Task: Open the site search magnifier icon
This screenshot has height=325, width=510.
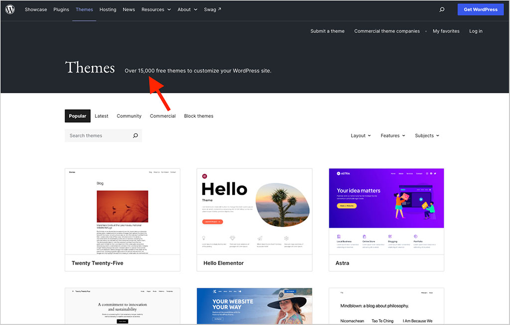Action: (x=442, y=9)
